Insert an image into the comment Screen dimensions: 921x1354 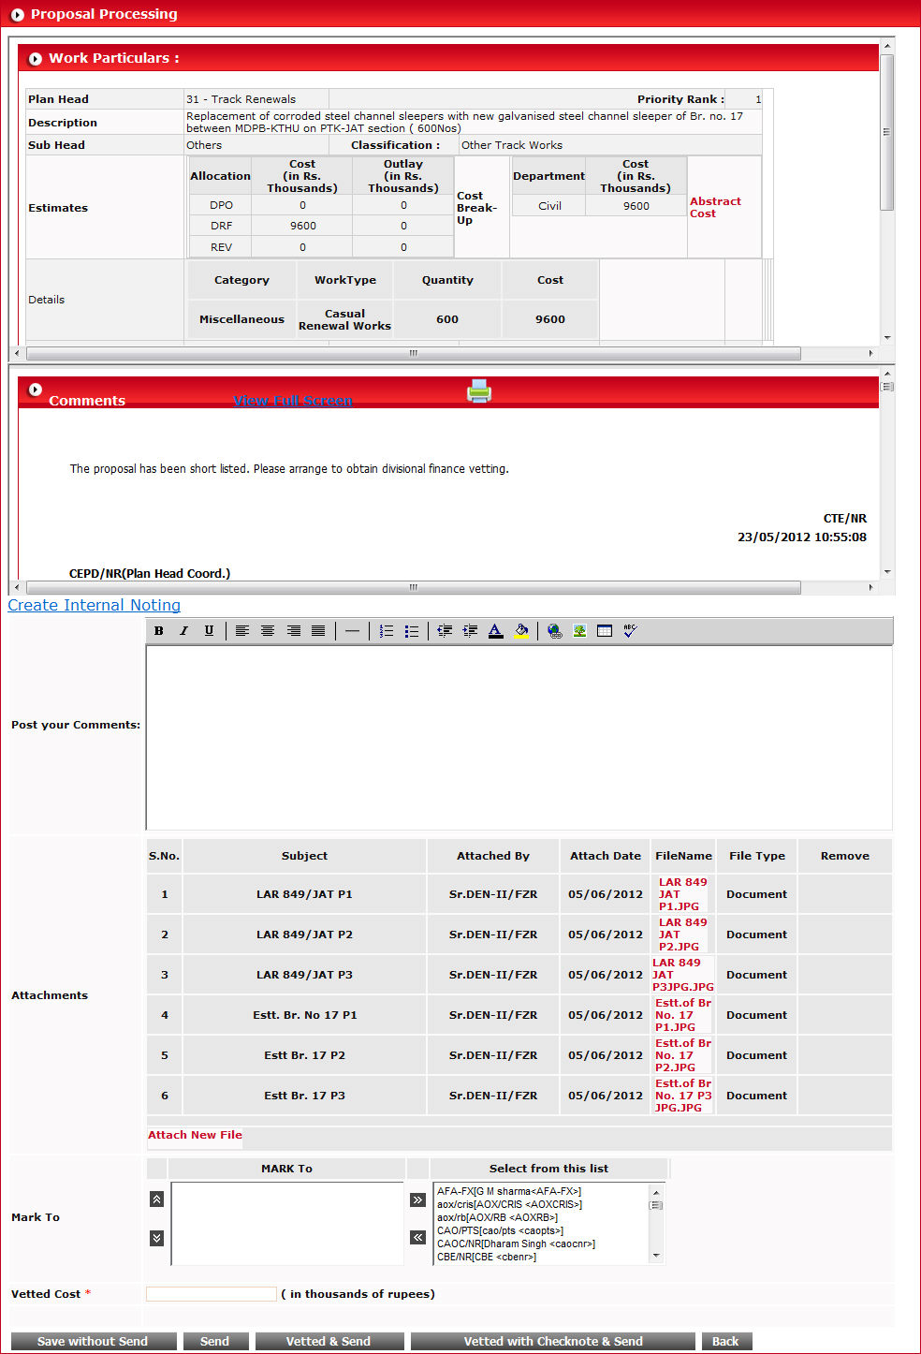point(579,631)
